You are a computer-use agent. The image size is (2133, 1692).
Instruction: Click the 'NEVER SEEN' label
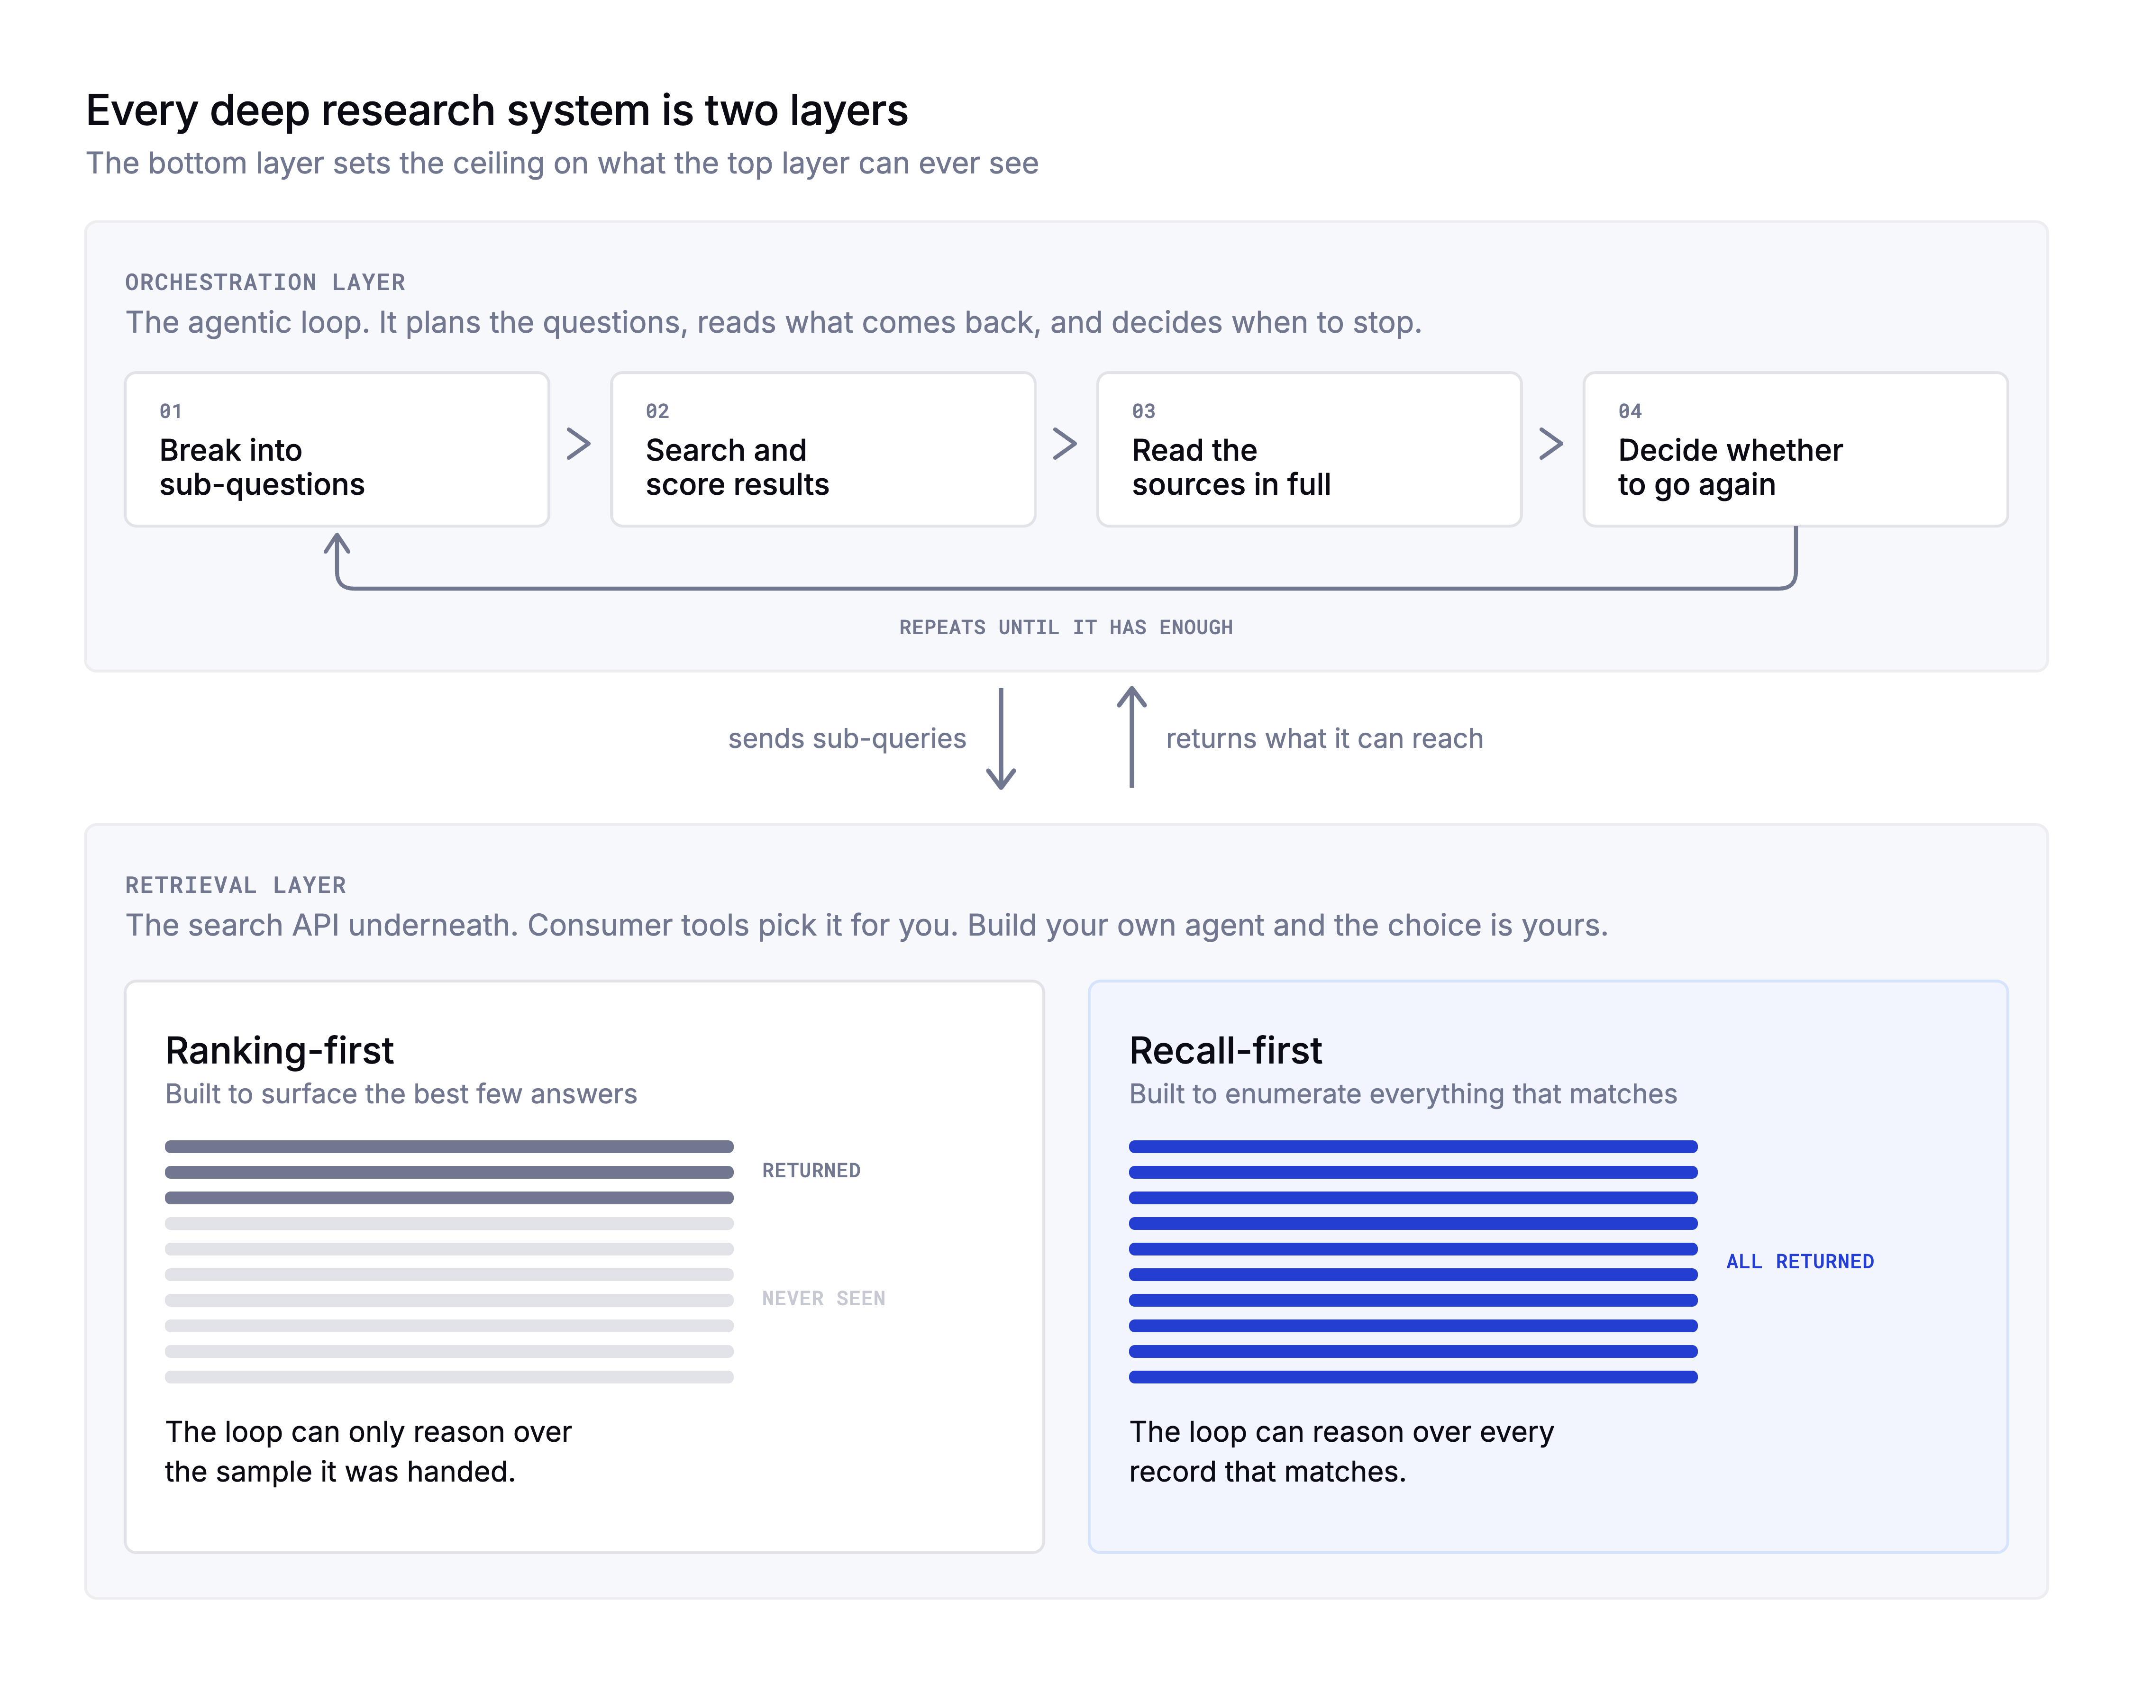(x=823, y=1298)
